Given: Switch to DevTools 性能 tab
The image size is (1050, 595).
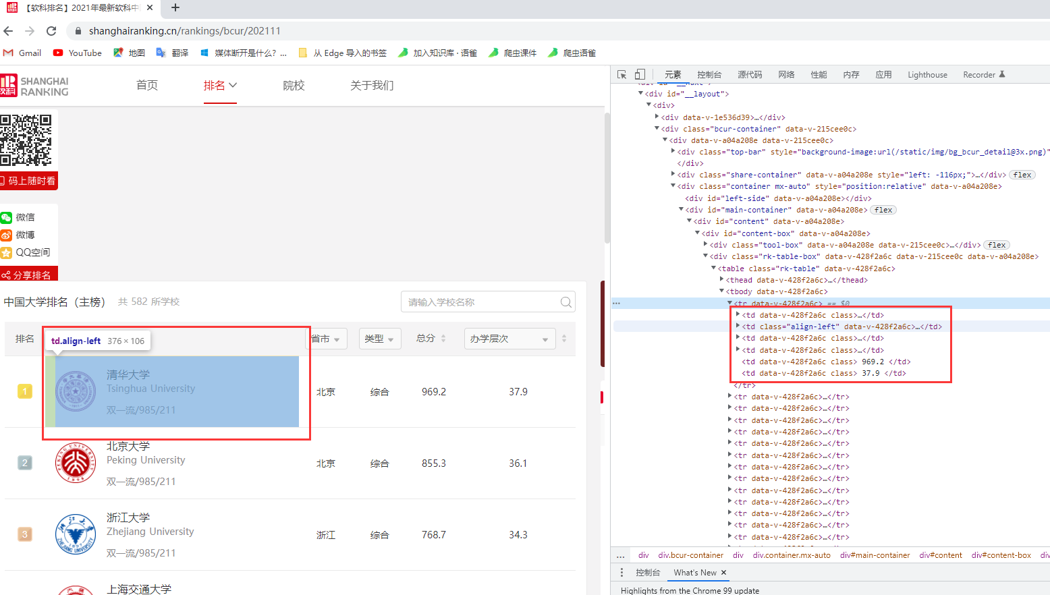Looking at the screenshot, I should (x=819, y=75).
